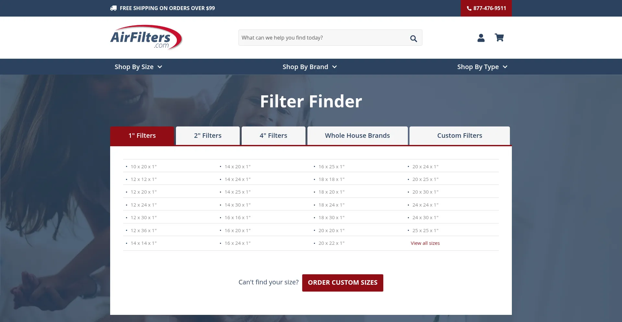
Task: Open the Whole House Brands tab
Action: pyautogui.click(x=357, y=136)
